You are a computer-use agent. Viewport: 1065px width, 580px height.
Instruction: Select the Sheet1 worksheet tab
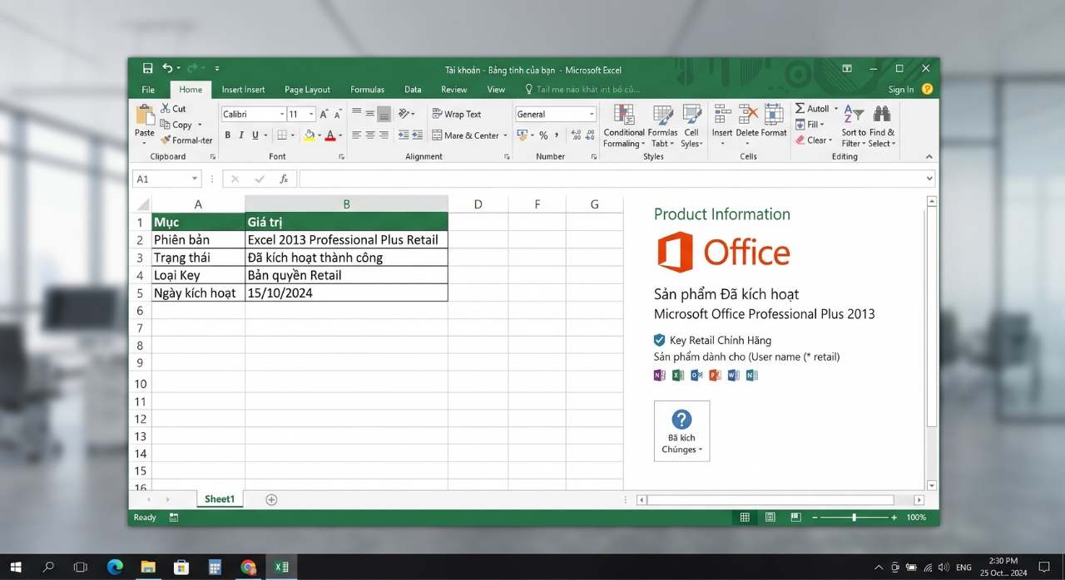tap(220, 499)
